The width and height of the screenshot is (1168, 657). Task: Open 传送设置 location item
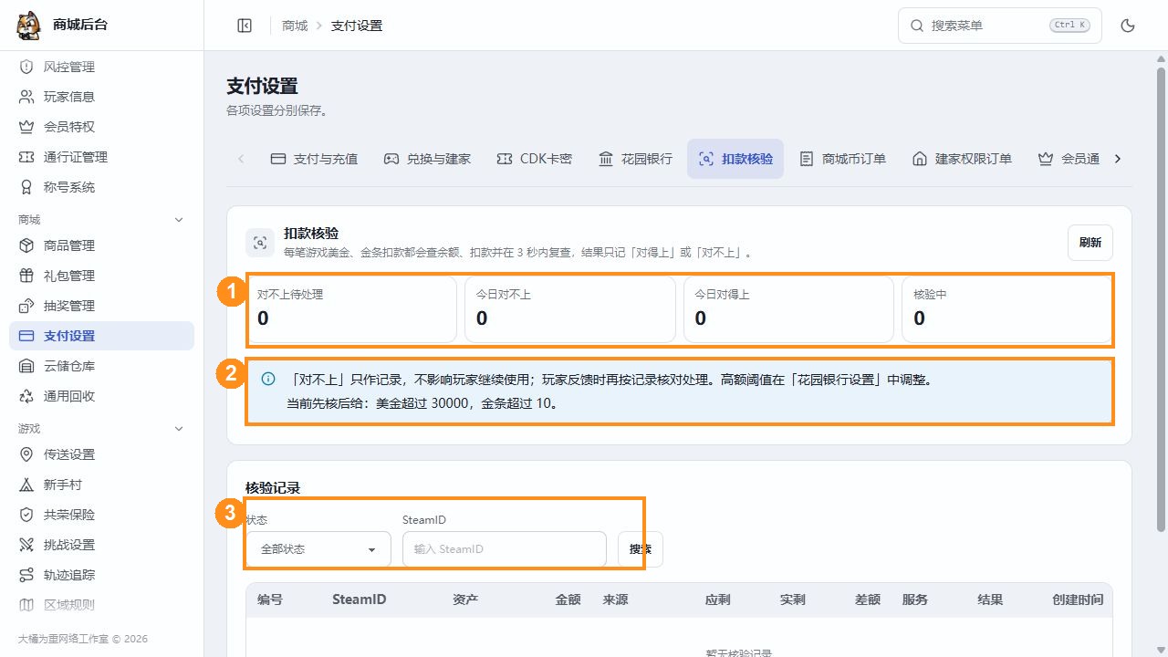point(101,454)
